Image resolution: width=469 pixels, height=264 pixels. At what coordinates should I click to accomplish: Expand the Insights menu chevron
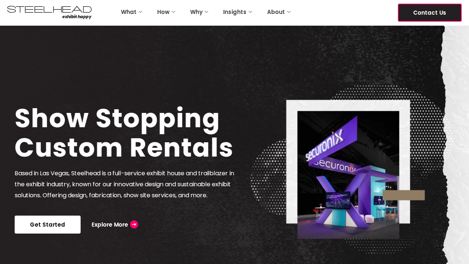tap(250, 12)
